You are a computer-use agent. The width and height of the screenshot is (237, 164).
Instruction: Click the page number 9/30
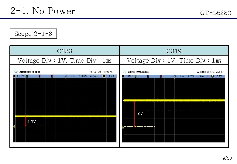point(227,158)
